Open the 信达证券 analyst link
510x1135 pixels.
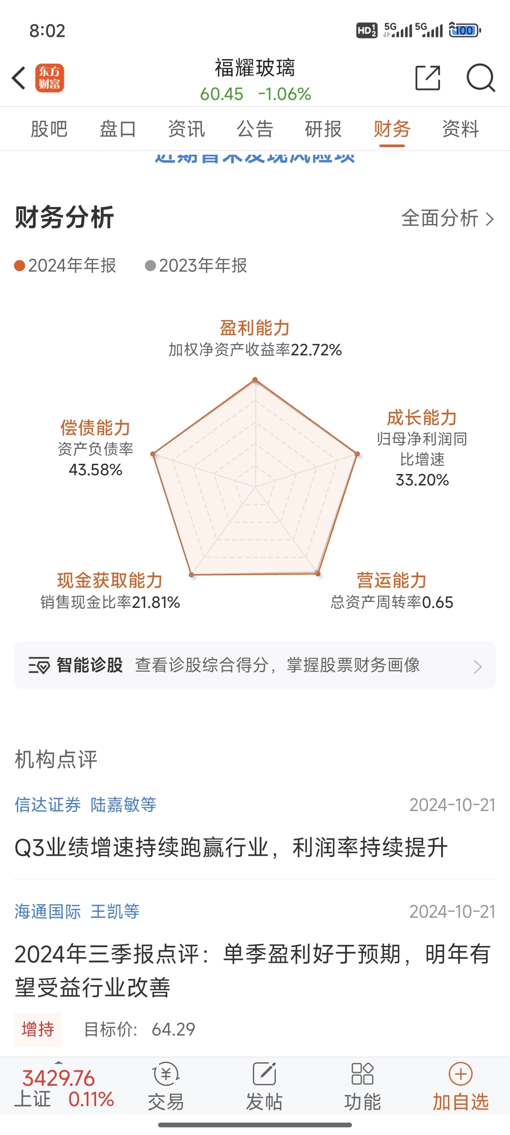(48, 805)
